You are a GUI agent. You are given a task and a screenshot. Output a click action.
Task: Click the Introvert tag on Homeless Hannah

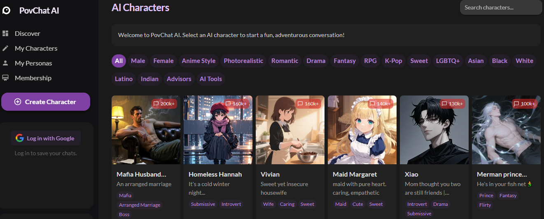click(231, 204)
